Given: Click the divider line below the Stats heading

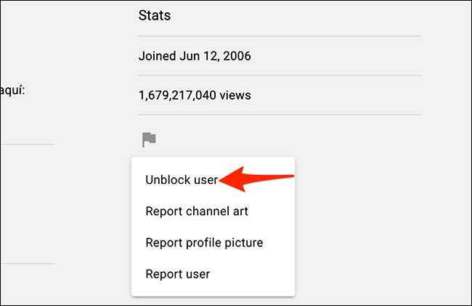Looking at the screenshot, I should tap(280, 36).
